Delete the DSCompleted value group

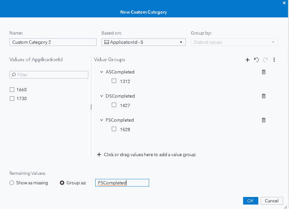[x=264, y=96]
